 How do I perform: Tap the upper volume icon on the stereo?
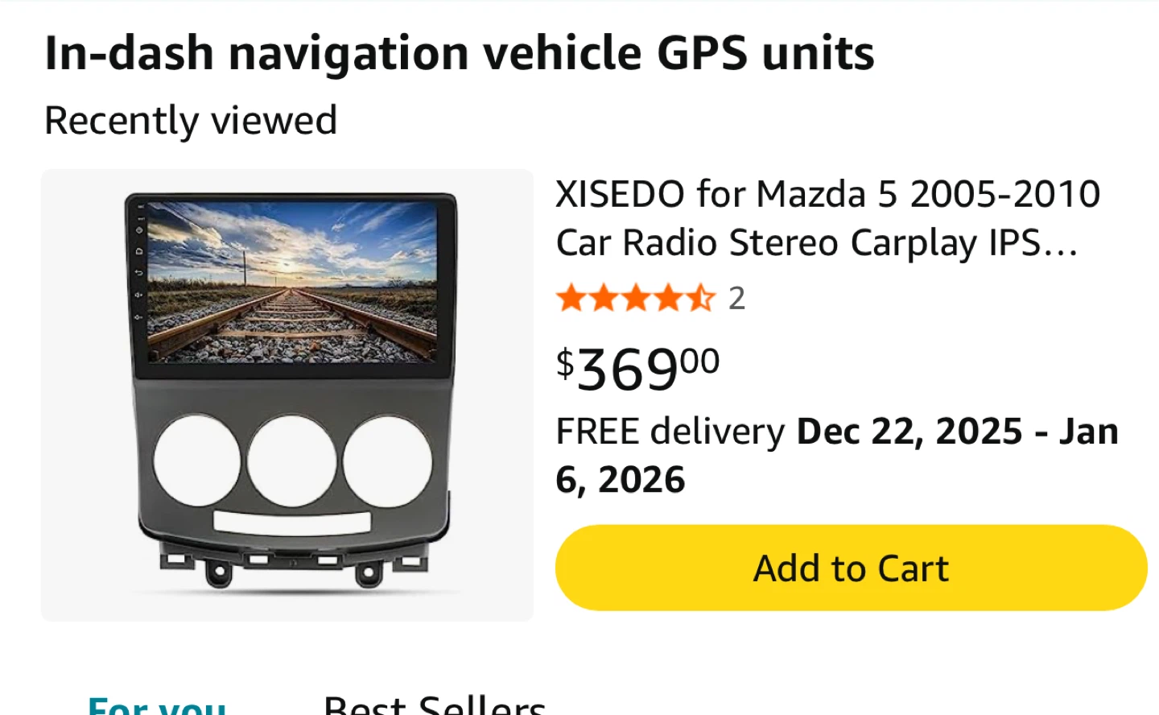[139, 295]
